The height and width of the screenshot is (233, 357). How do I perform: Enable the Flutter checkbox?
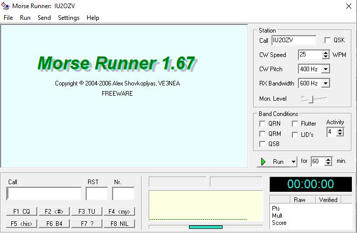coord(295,124)
